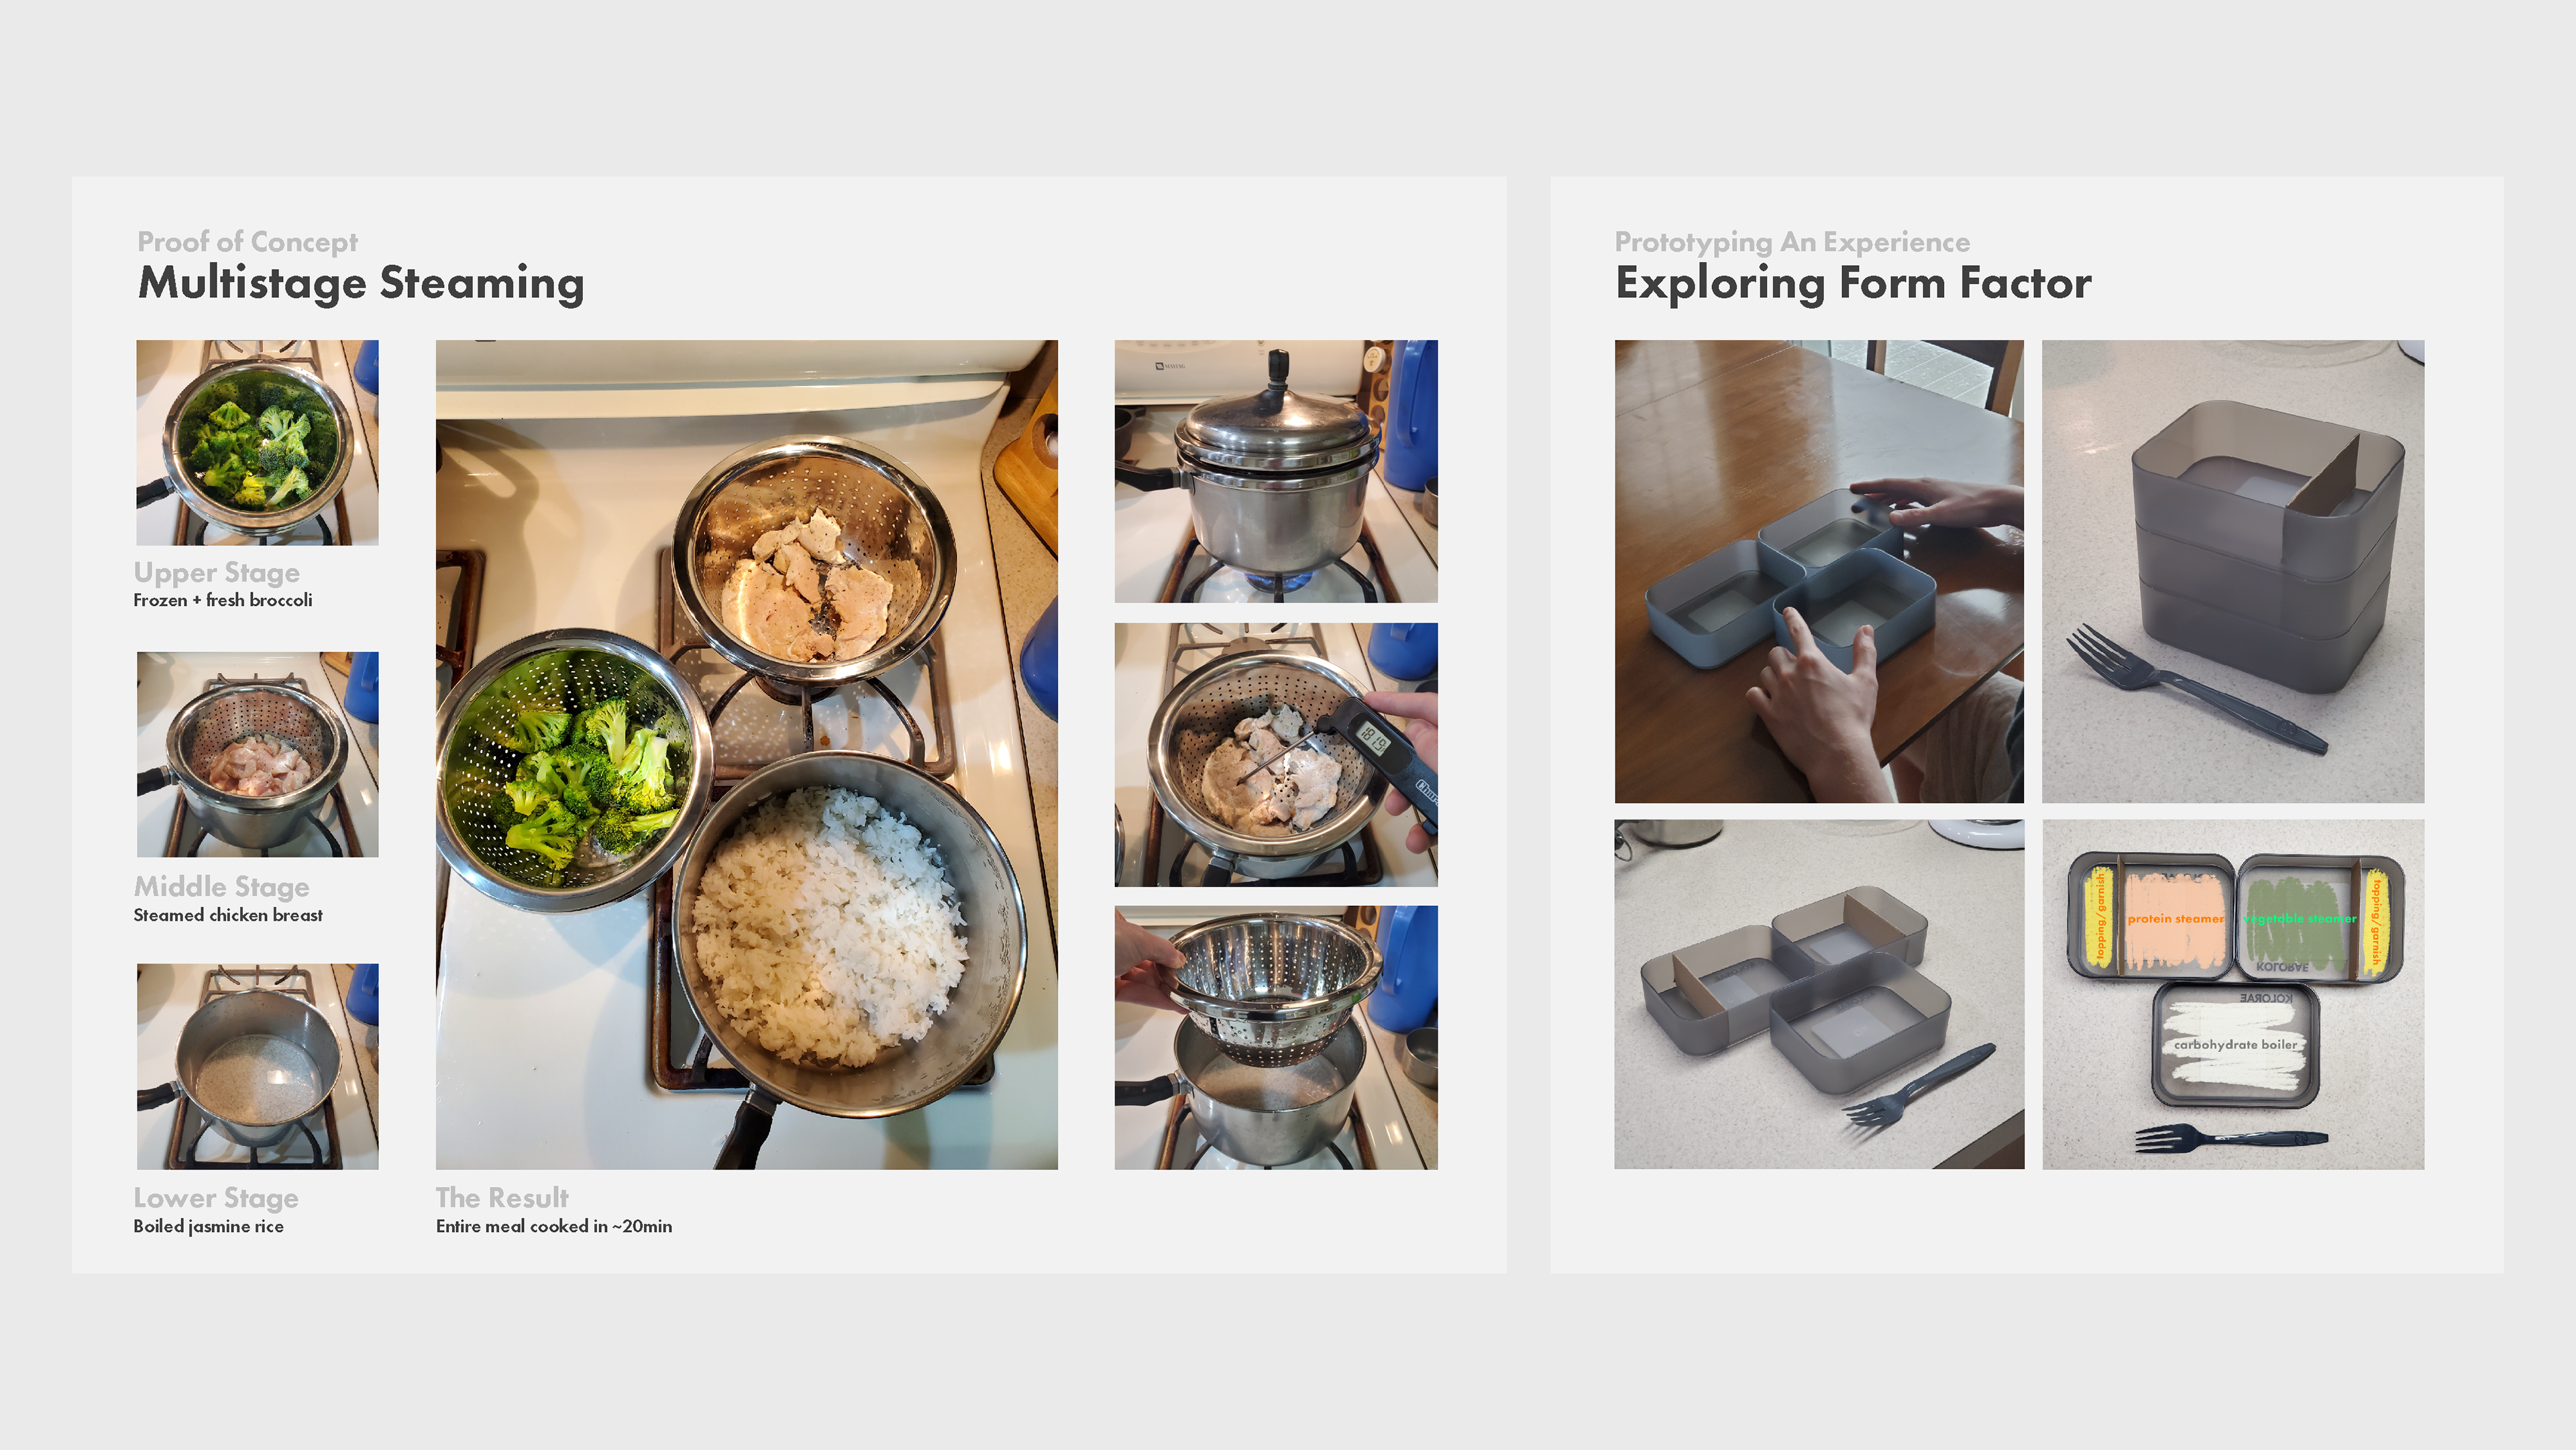Click the carbohydrate boiler label in diagram
Screen dimensions: 2576x1450
click(x=2235, y=1044)
